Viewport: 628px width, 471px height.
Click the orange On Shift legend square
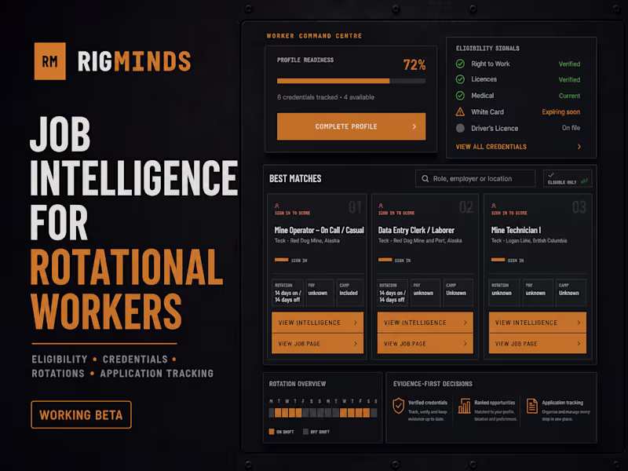pyautogui.click(x=272, y=432)
